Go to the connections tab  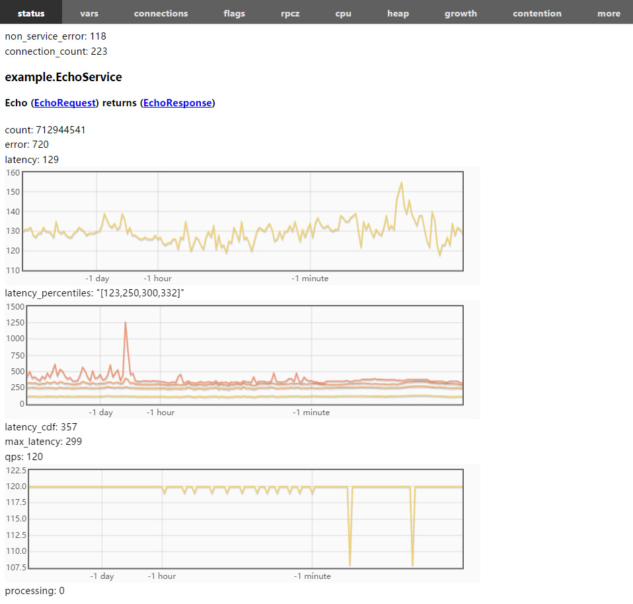point(161,13)
